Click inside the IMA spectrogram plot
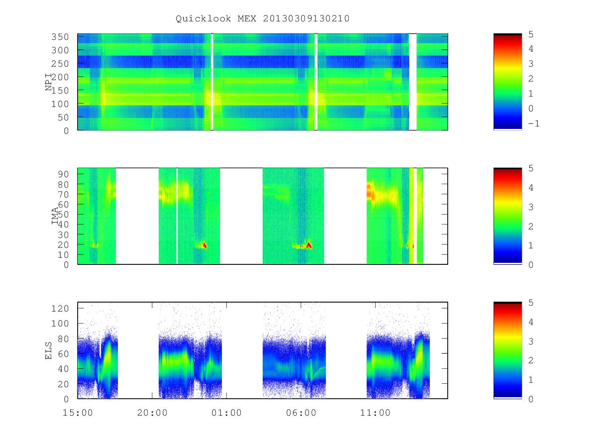 click(x=263, y=216)
